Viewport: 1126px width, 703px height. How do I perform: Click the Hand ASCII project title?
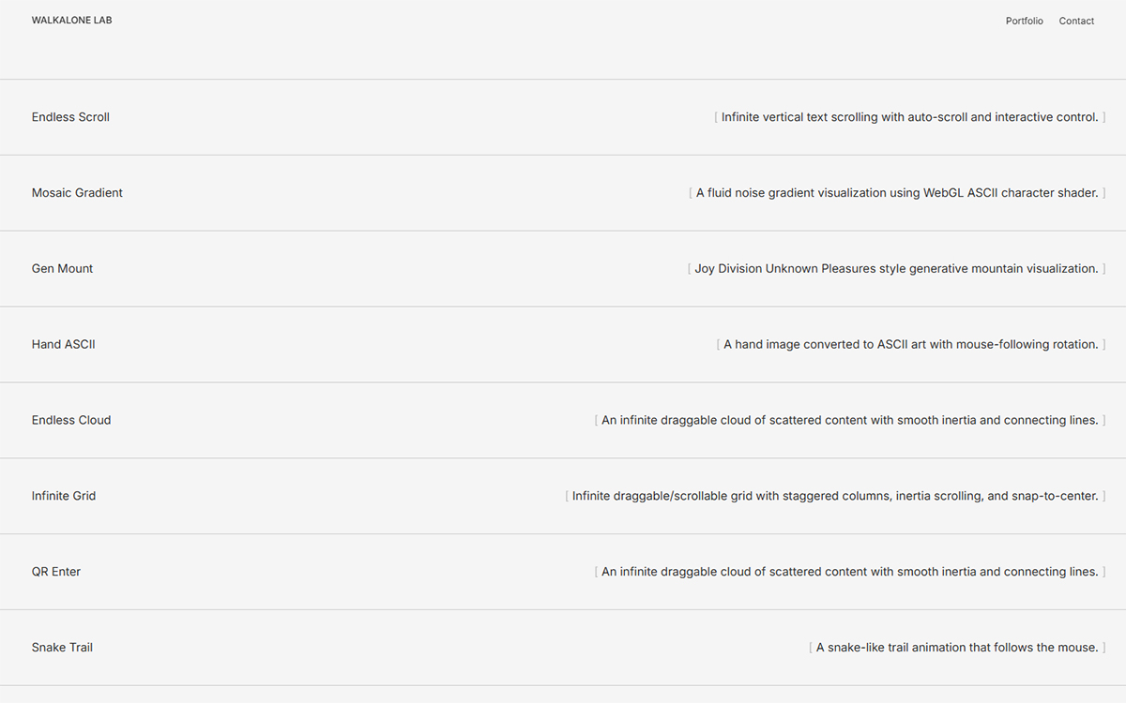[x=63, y=345]
